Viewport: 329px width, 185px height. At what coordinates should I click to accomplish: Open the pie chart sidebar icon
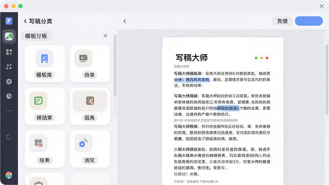point(9,96)
